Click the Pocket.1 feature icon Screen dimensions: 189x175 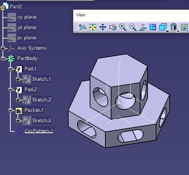pyautogui.click(x=19, y=110)
